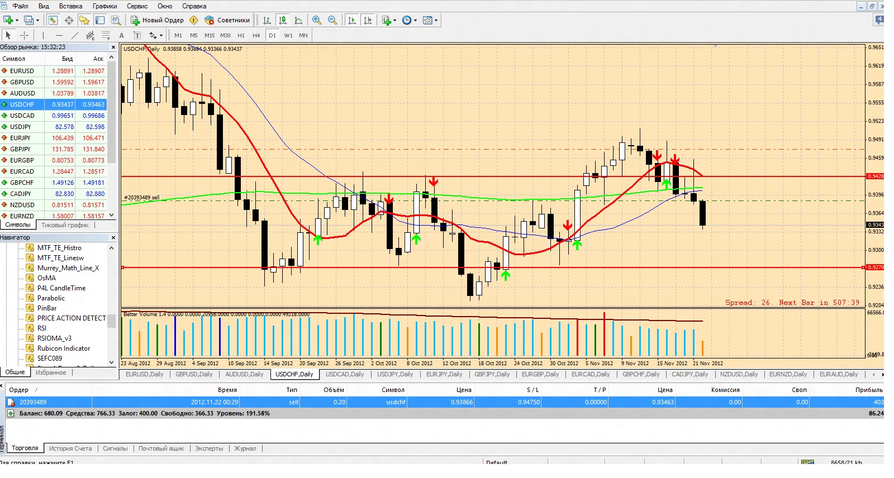Expand the Templates dropdown arrow
Viewport: 894px width, 478px height.
[x=436, y=21]
